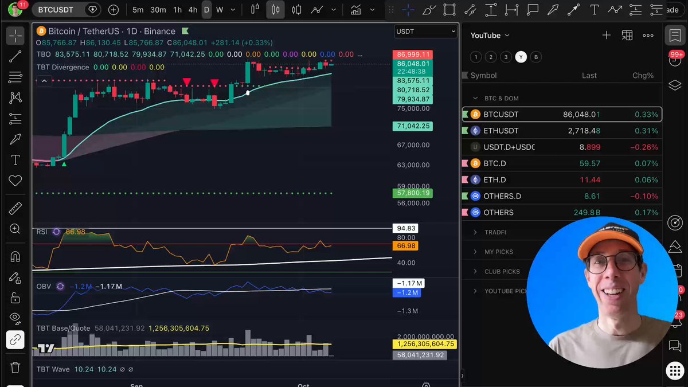Open watchlist three-dots more menu
The image size is (688, 387).
pyautogui.click(x=648, y=36)
